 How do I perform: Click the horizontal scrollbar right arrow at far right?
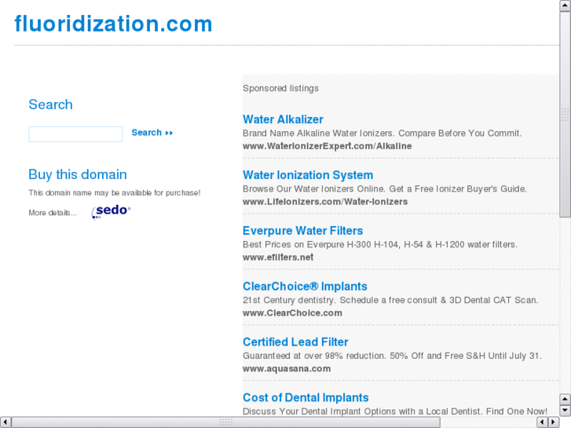pyautogui.click(x=554, y=423)
